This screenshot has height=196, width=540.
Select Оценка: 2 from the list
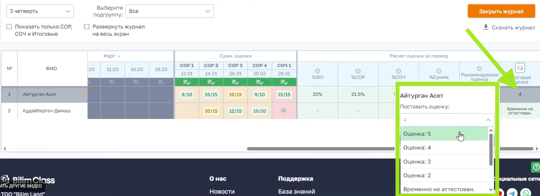click(x=444, y=175)
